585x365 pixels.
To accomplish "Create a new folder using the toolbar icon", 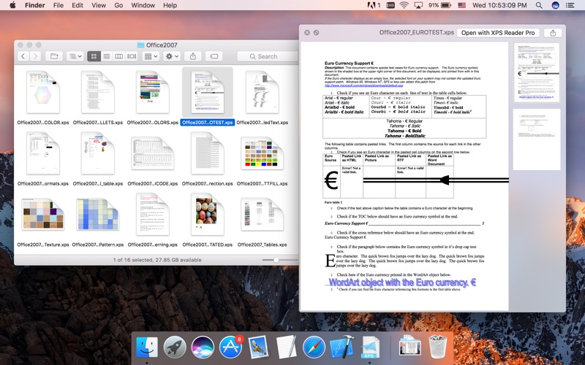I will coord(53,56).
